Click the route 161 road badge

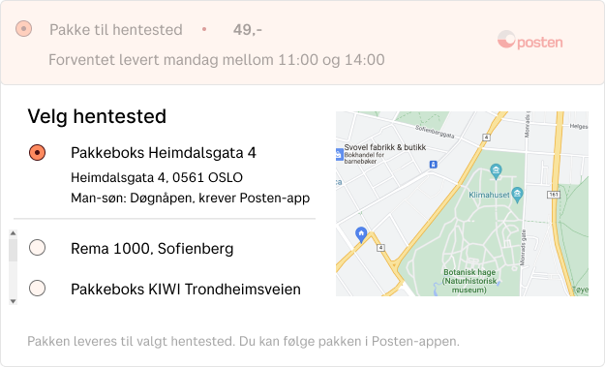pos(554,195)
